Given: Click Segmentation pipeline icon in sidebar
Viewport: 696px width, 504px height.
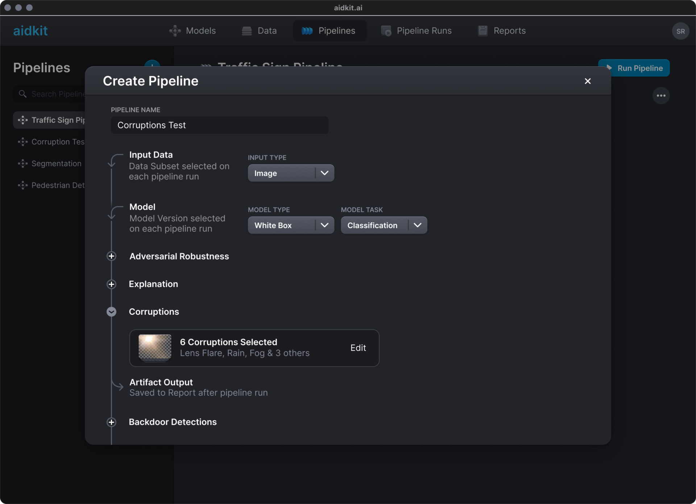Looking at the screenshot, I should (x=23, y=164).
